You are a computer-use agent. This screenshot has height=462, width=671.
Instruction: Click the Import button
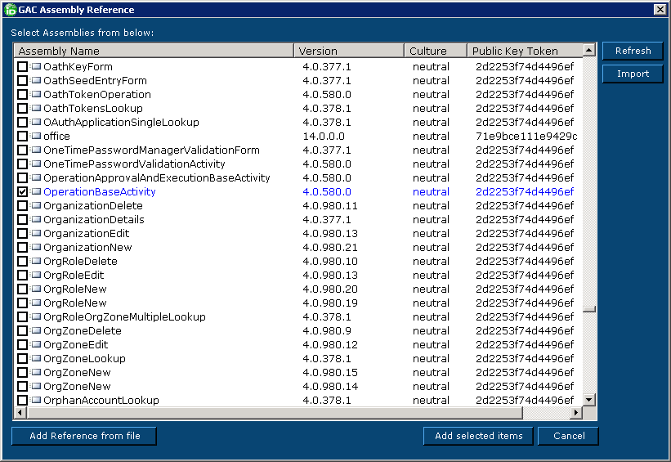[x=633, y=74]
